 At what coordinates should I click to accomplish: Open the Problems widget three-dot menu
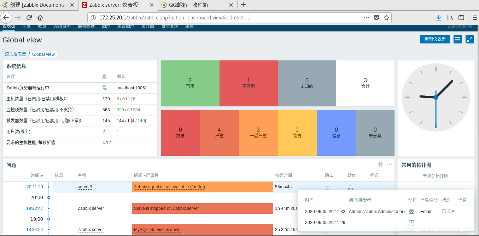pyautogui.click(x=390, y=164)
